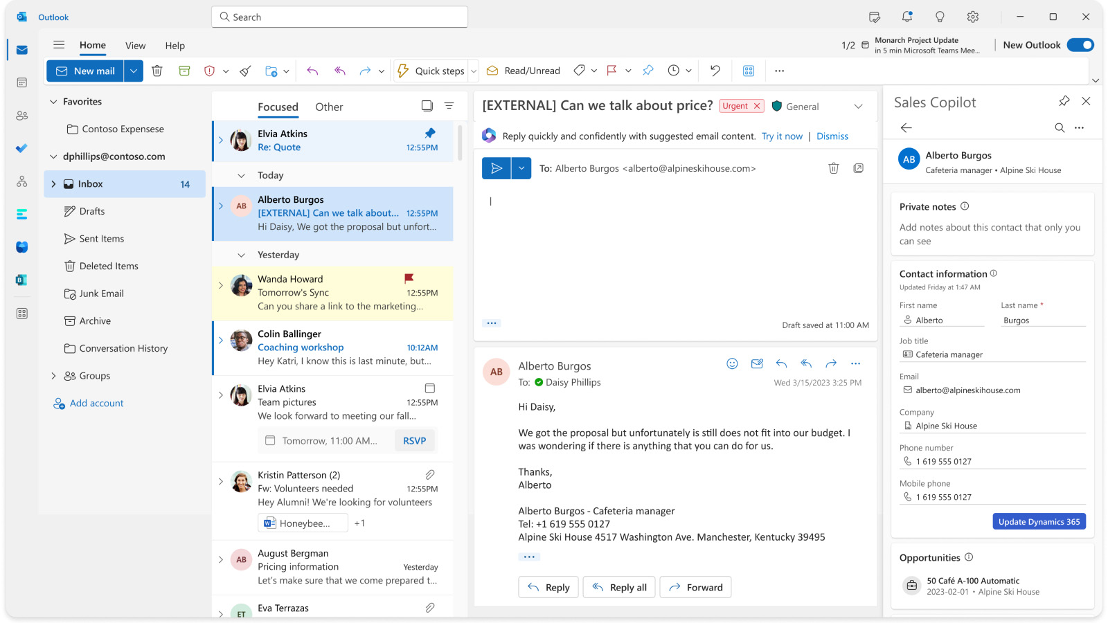Viewport: 1108px width, 623px height.
Task: Collapse the Favorites folder group
Action: [53, 102]
